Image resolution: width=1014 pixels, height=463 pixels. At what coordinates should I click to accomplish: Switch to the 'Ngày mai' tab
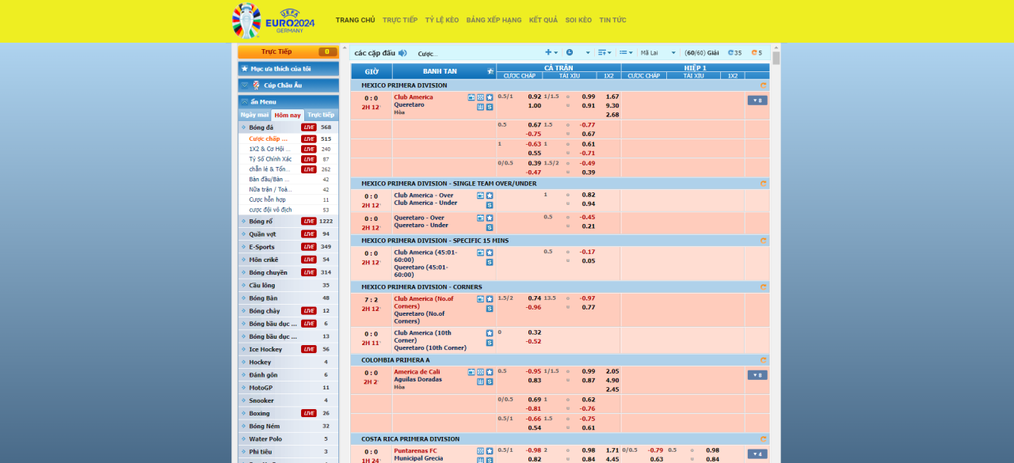(254, 115)
